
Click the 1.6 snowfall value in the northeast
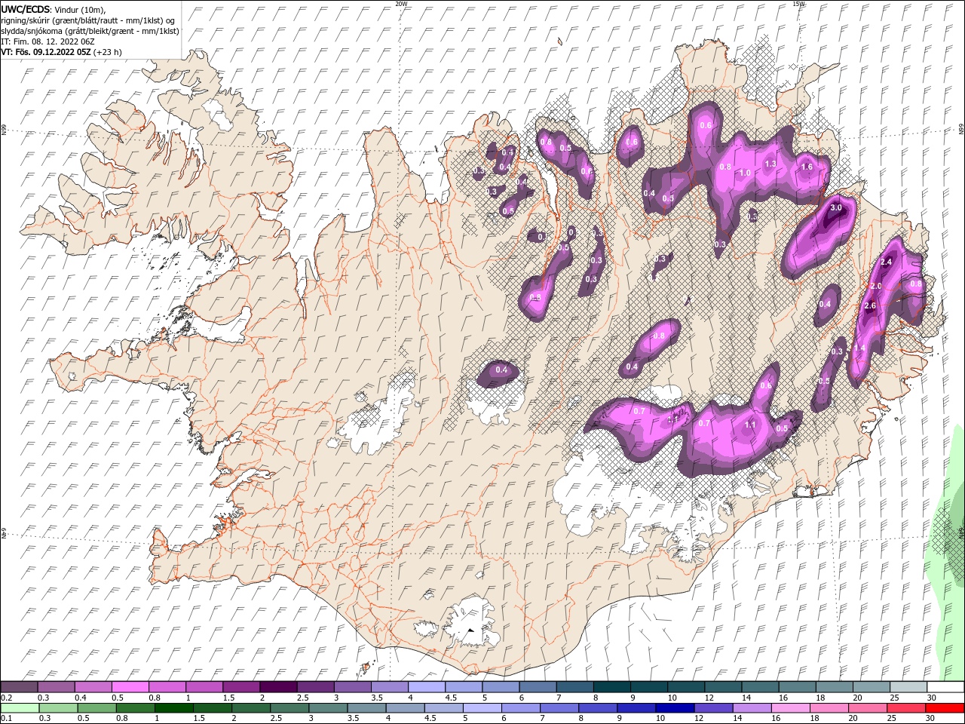click(x=806, y=167)
